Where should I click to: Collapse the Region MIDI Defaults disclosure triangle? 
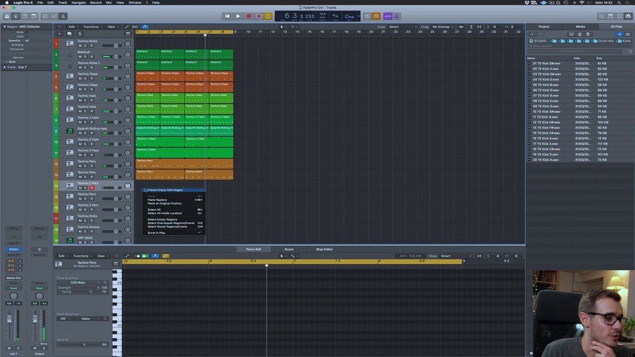click(x=5, y=26)
